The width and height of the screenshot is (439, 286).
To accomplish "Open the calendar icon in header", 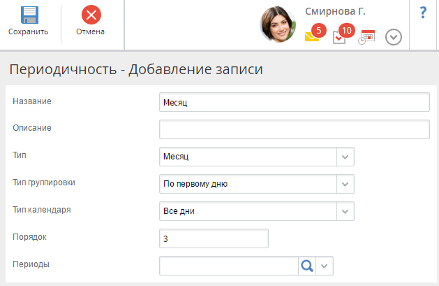I will 367,37.
